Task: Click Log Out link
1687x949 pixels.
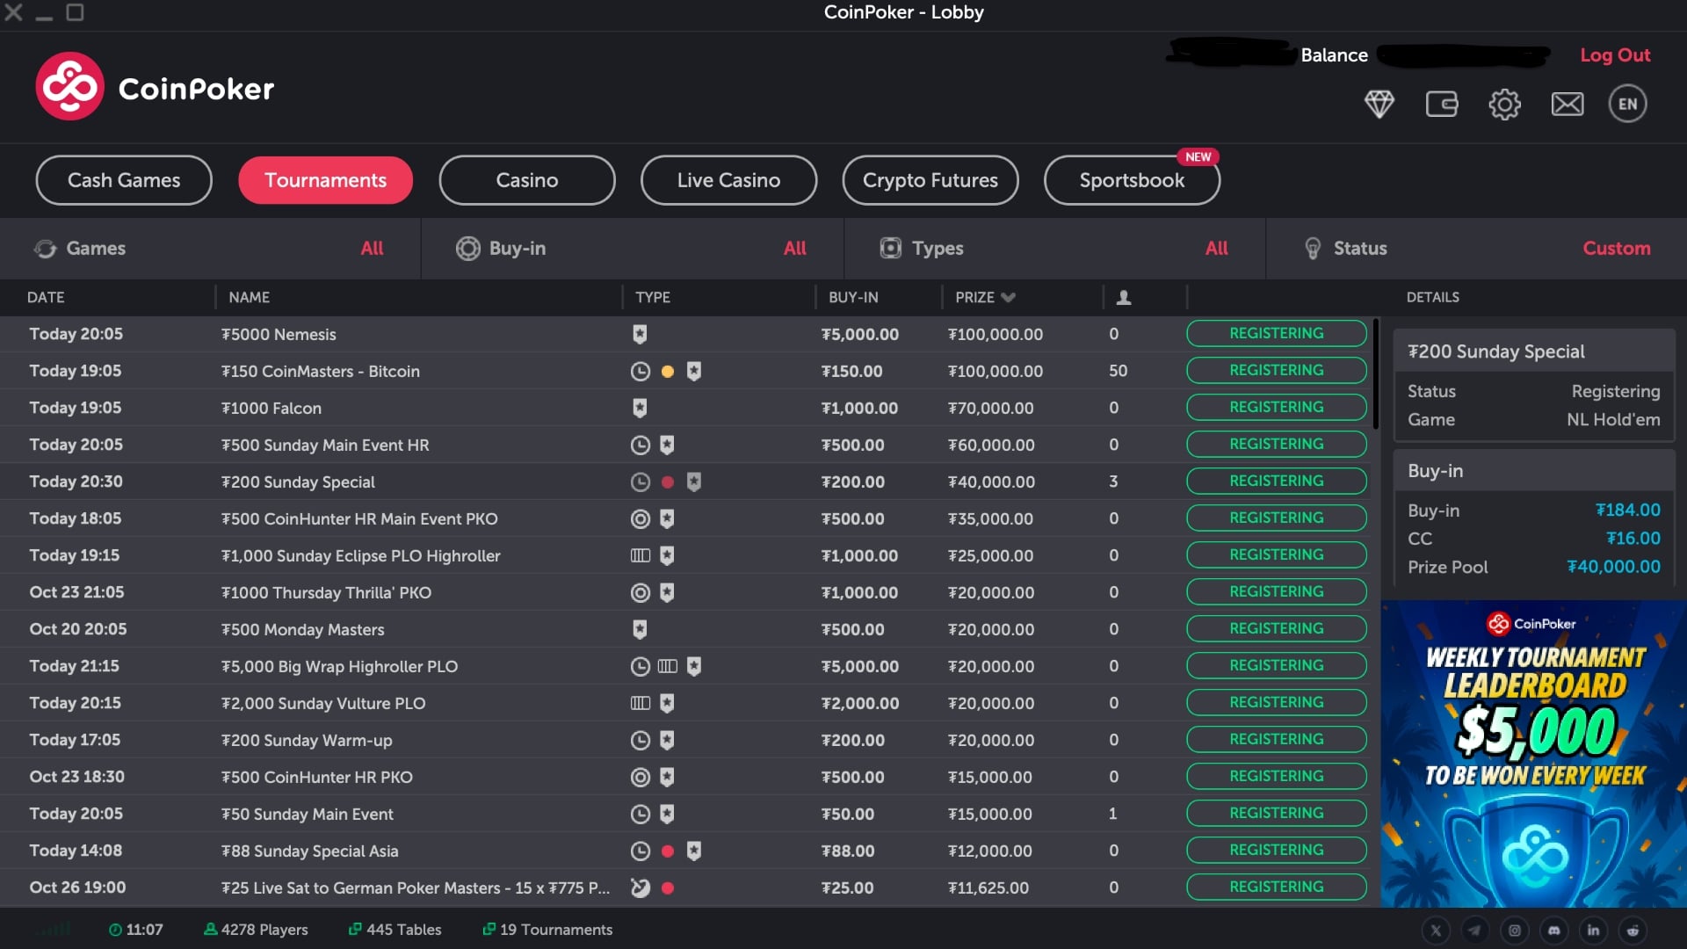Action: pyautogui.click(x=1615, y=55)
